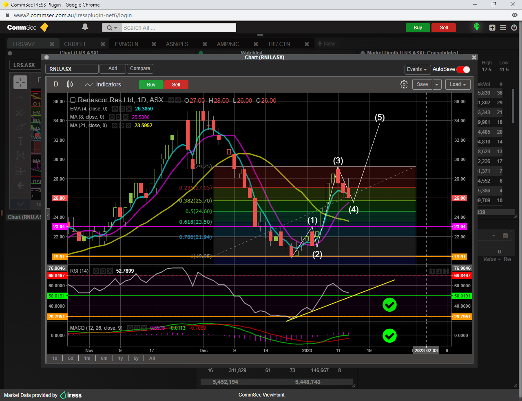
Task: Select the 6m chart range
Action: (104, 358)
